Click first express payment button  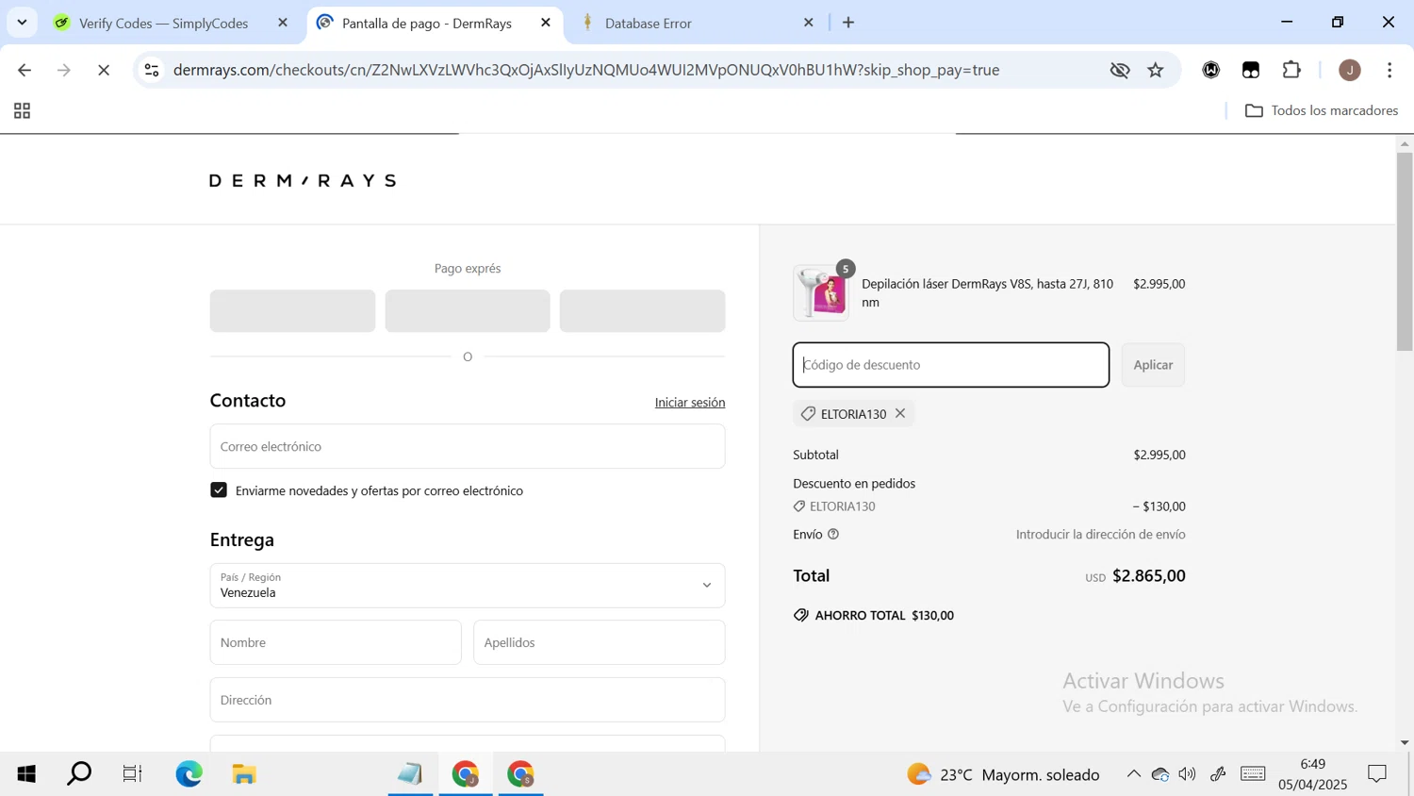[x=292, y=311]
